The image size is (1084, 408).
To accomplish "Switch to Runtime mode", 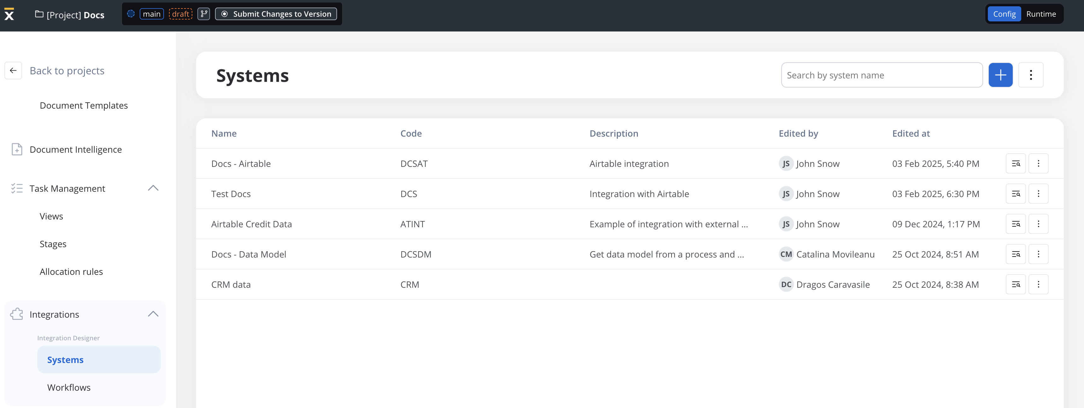I will tap(1041, 14).
